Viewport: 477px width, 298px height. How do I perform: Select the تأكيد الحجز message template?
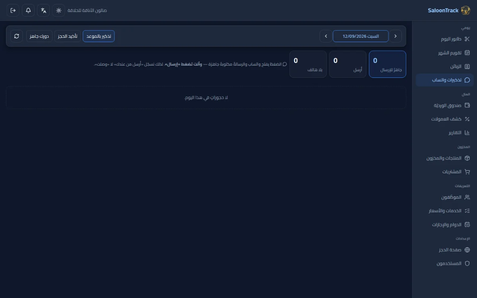[x=68, y=36]
